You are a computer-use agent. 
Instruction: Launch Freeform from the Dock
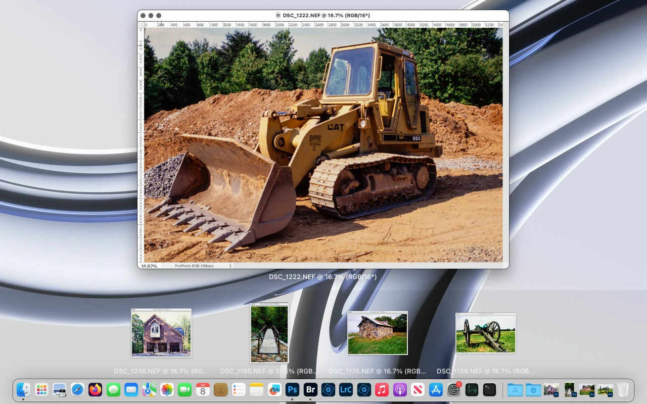click(x=274, y=390)
